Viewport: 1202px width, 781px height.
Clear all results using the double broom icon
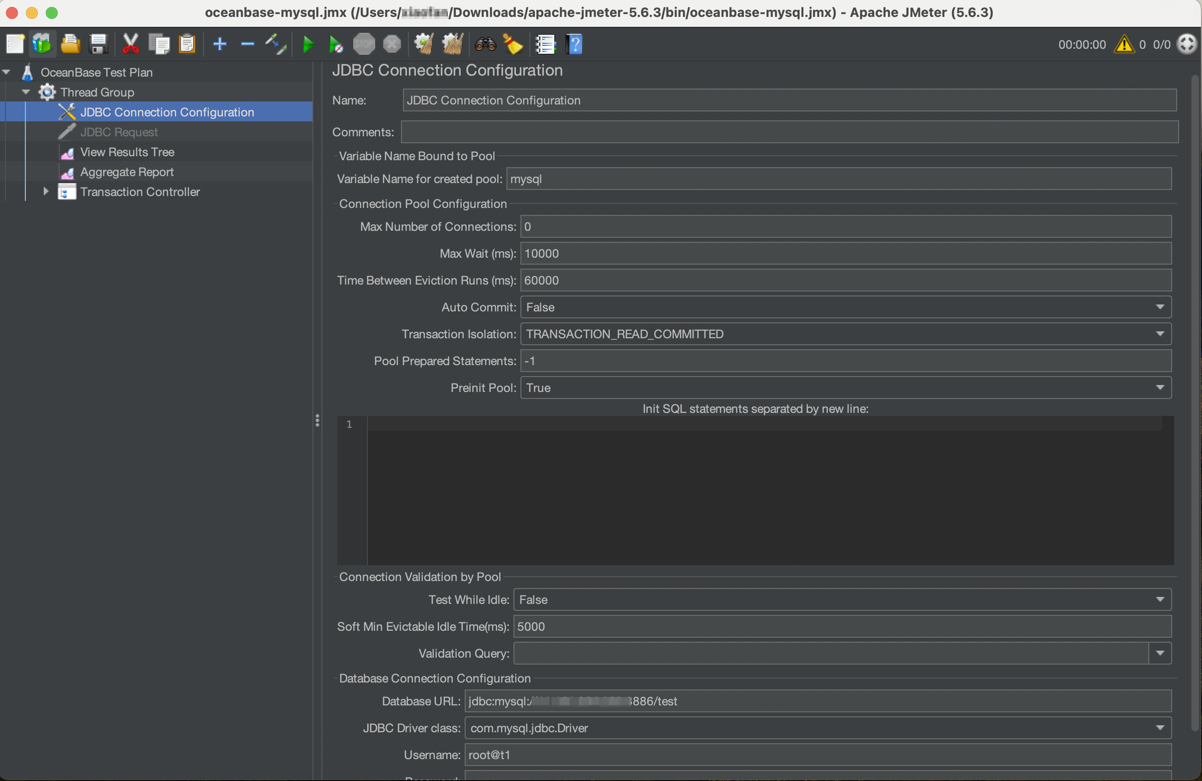(x=453, y=44)
